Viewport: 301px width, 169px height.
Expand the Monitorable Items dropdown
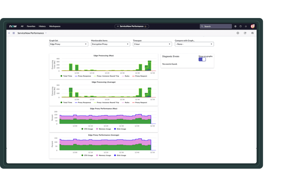110,44
